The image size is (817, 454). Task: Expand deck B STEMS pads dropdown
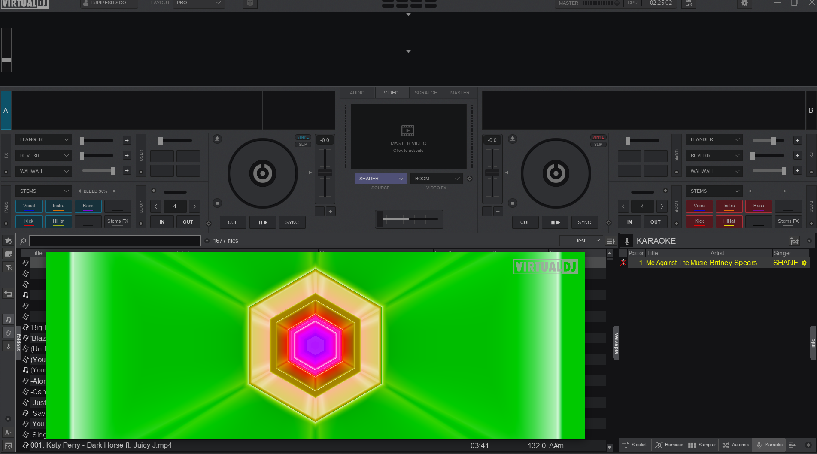click(x=737, y=191)
